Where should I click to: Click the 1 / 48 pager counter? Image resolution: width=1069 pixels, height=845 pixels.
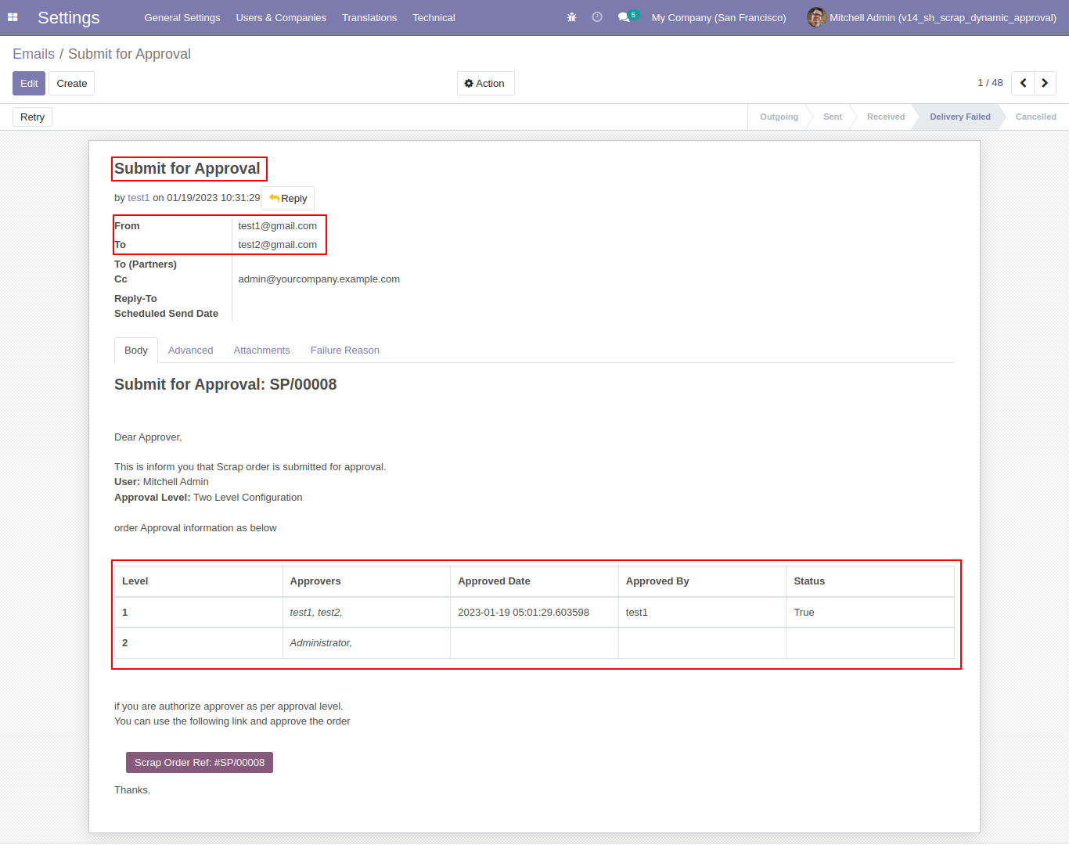pyautogui.click(x=990, y=82)
